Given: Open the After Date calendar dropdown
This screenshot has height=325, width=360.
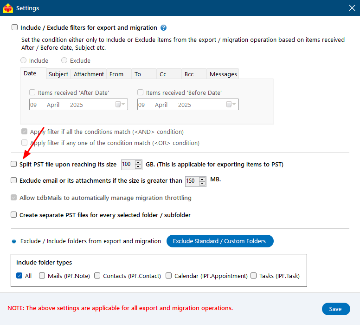Looking at the screenshot, I should click(x=120, y=105).
